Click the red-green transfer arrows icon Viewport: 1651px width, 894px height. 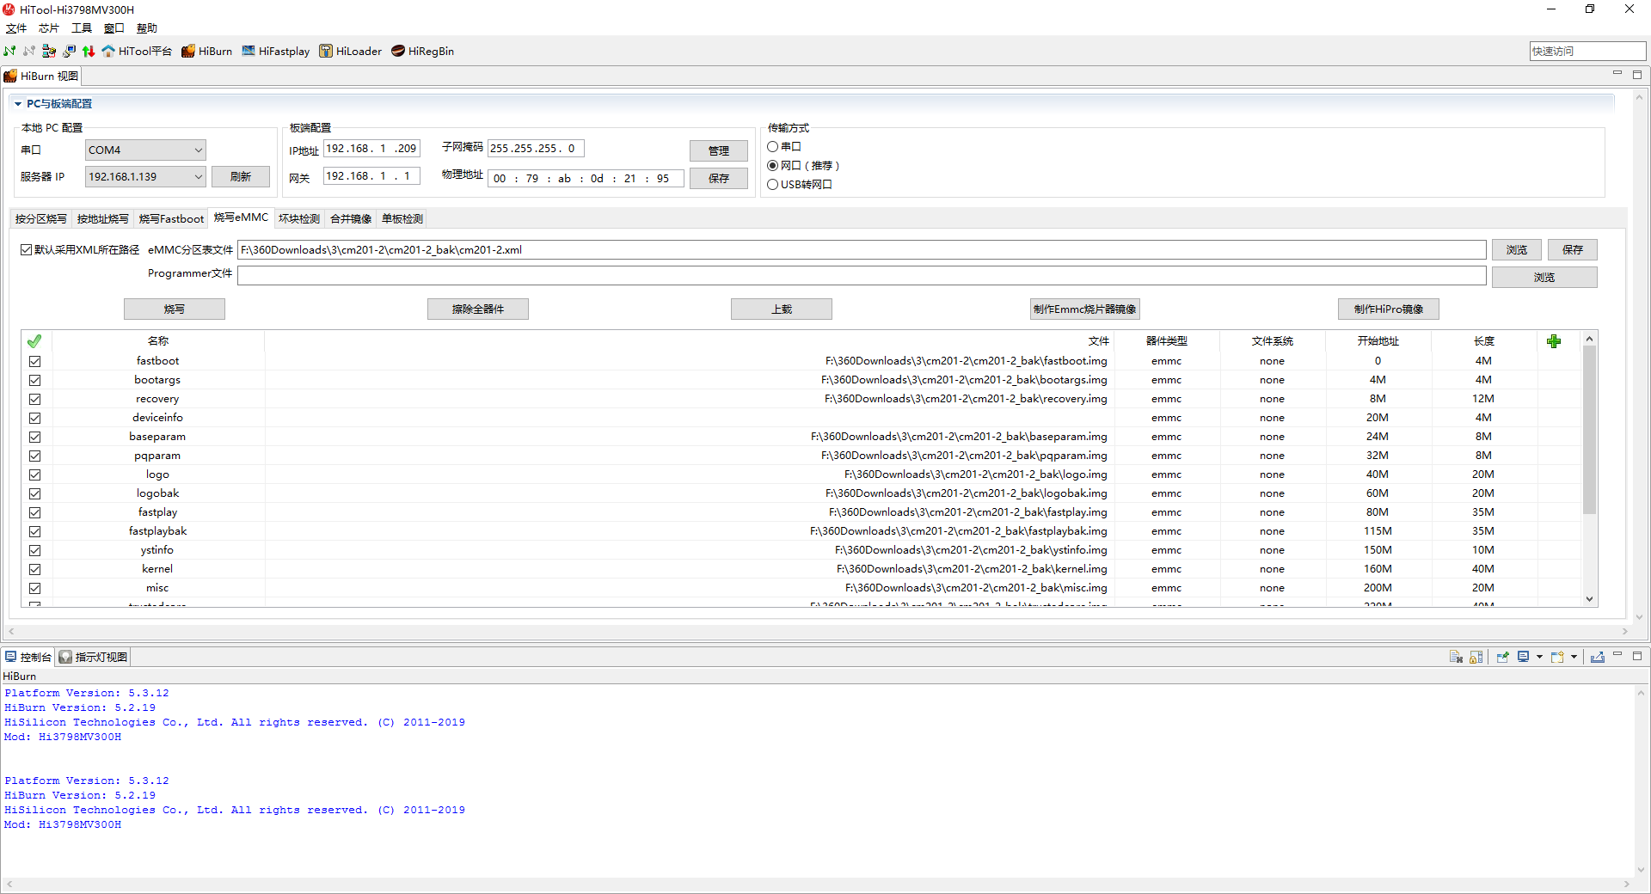[x=89, y=52]
